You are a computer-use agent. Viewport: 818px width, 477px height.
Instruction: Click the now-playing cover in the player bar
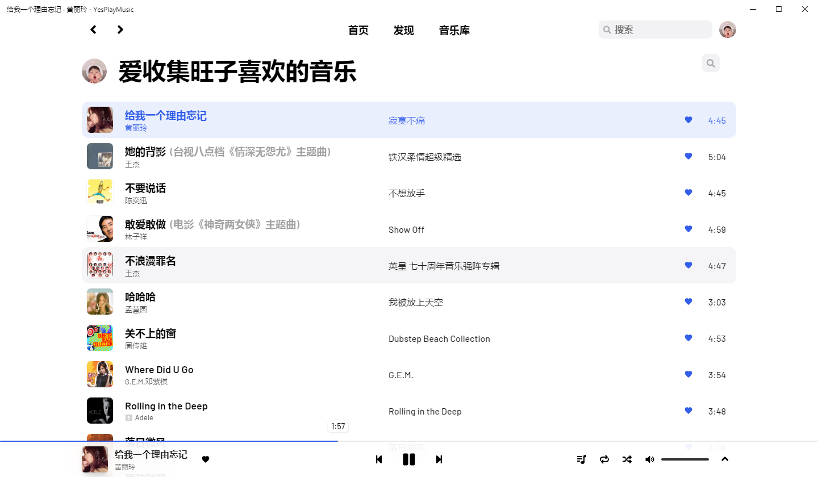click(95, 459)
